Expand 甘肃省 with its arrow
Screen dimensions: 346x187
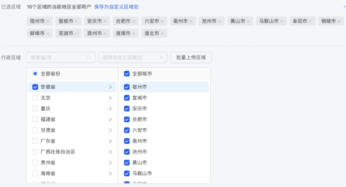(x=110, y=130)
